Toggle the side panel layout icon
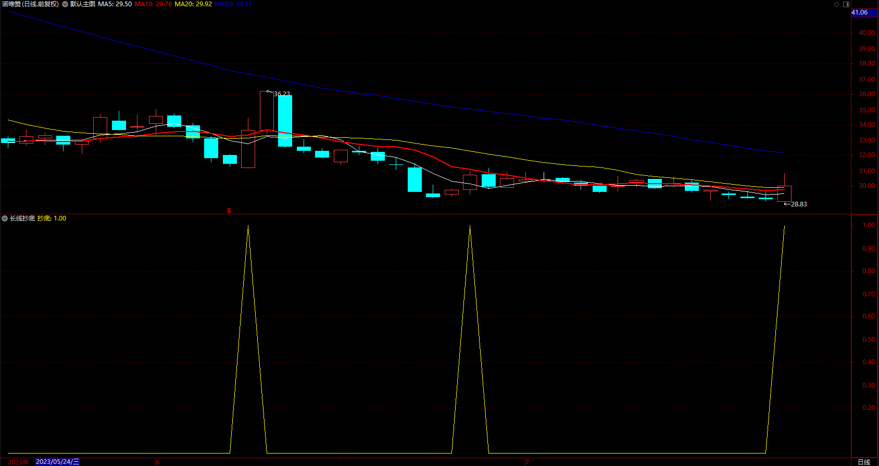Screen dimensions: 879x466 846,4
